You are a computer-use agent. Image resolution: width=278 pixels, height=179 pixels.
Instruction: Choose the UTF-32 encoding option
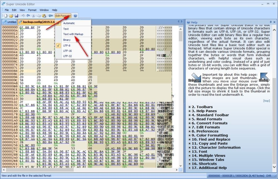click(67, 56)
